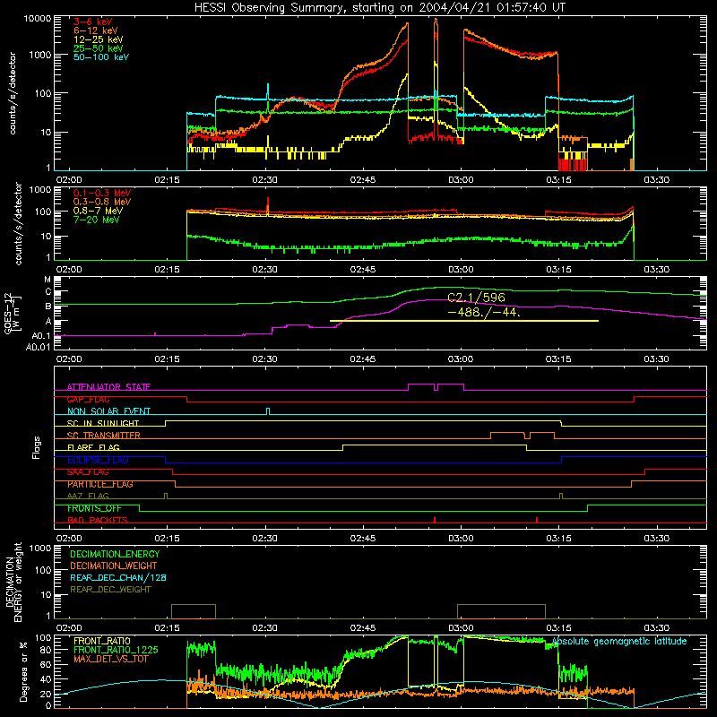Click the C2.1/596 flare annotation

(476, 298)
